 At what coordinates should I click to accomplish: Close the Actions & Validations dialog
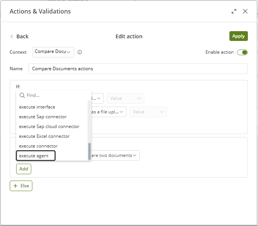pyautogui.click(x=245, y=11)
